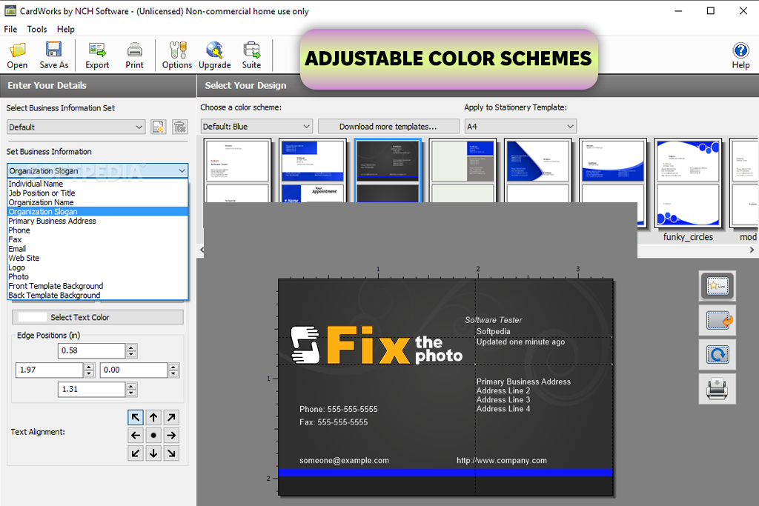Click the Print toolbar icon

[134, 55]
